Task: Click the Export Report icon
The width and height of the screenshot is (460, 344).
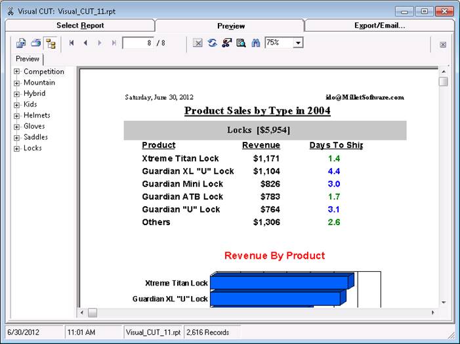Action: point(22,43)
